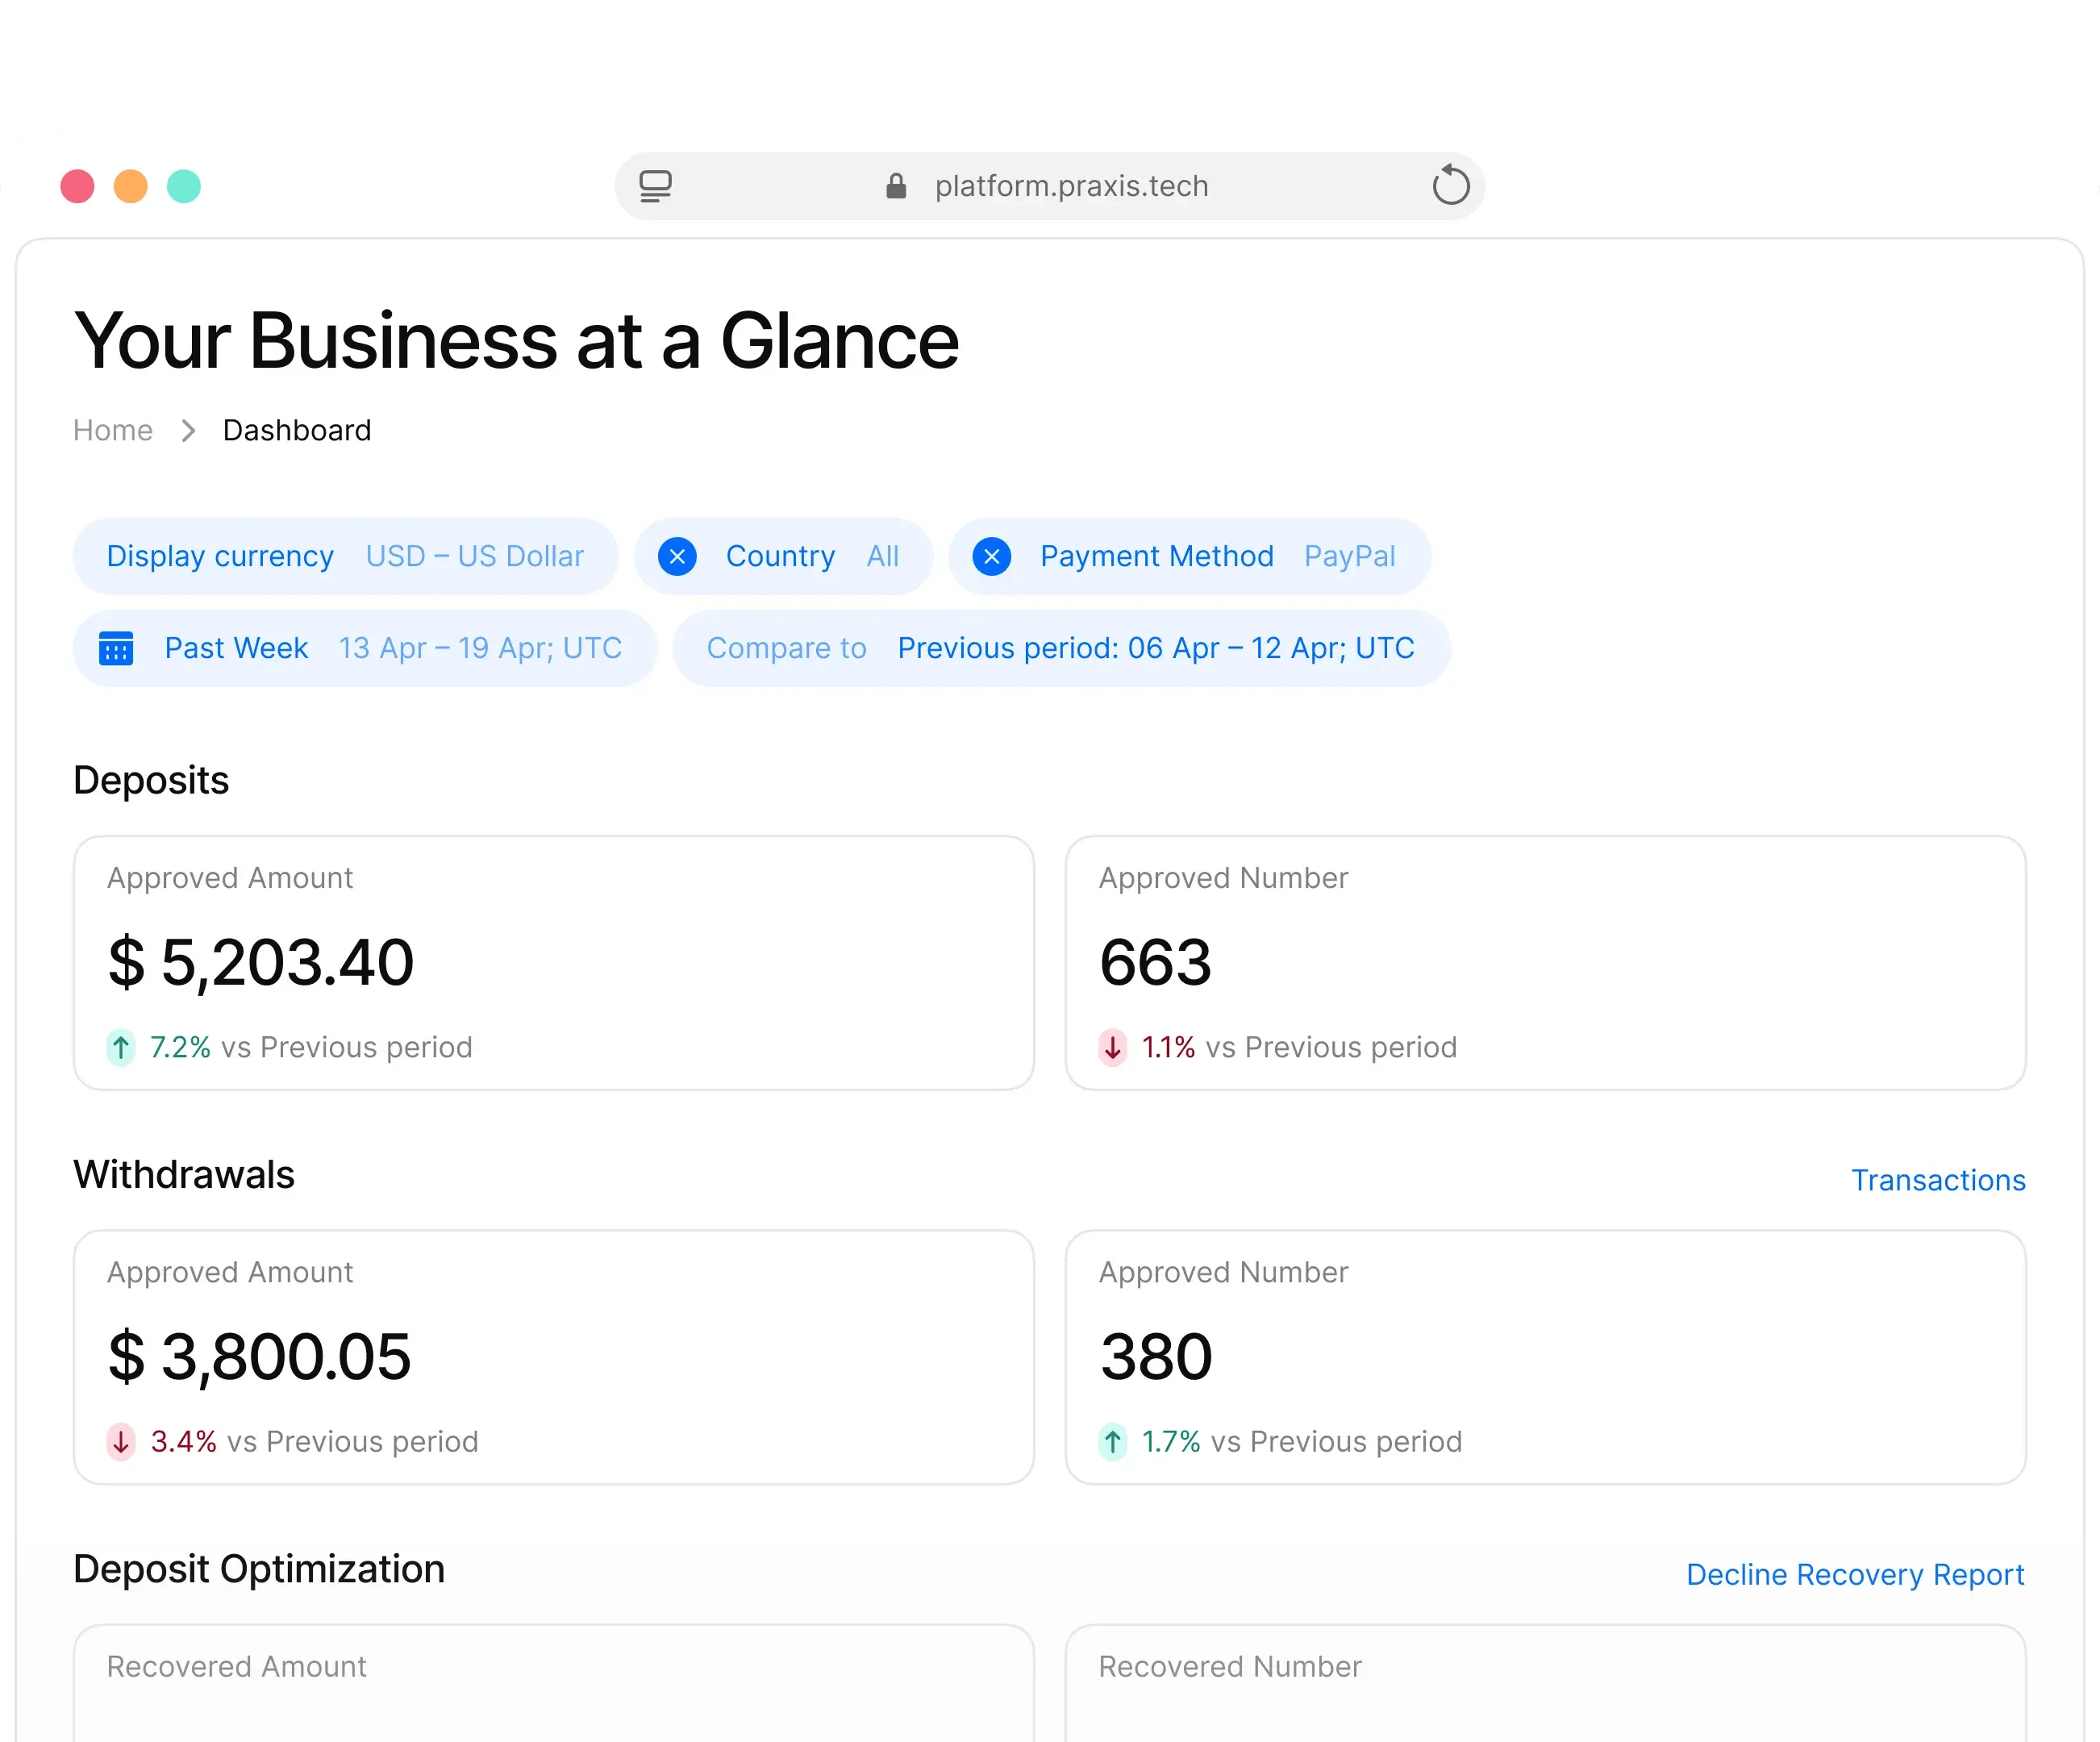Open the Past Week date range picker
The height and width of the screenshot is (1742, 2100).
pyautogui.click(x=365, y=648)
